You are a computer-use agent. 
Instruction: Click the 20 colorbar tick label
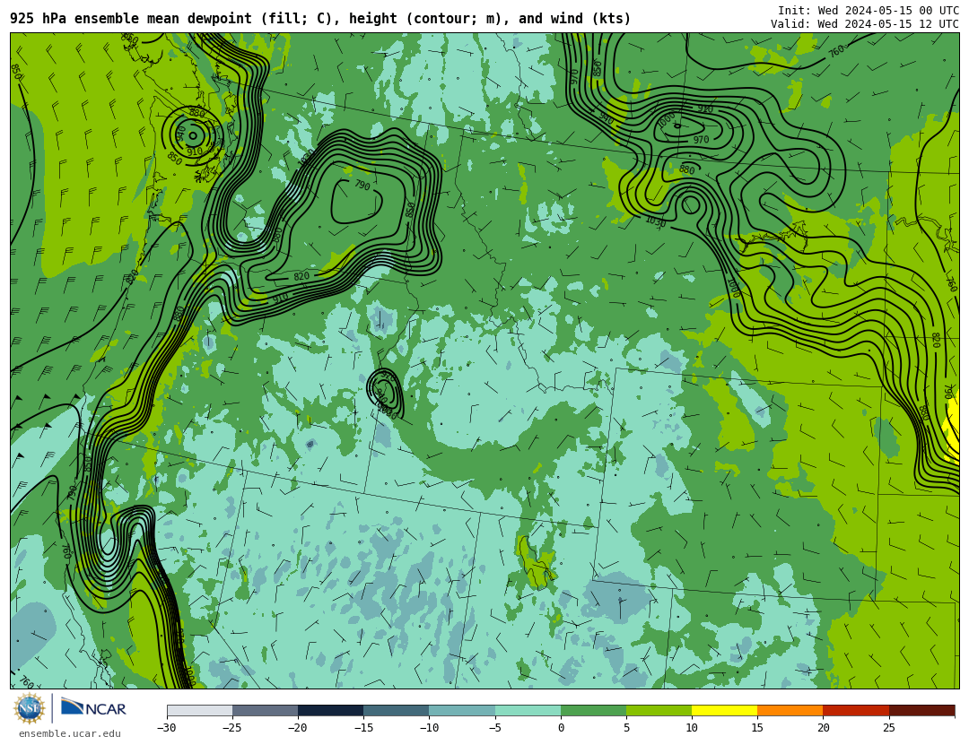tap(823, 728)
